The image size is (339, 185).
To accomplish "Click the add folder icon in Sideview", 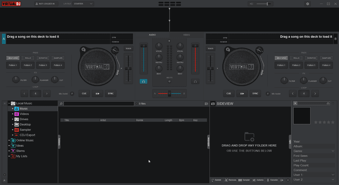I will click(x=249, y=137).
